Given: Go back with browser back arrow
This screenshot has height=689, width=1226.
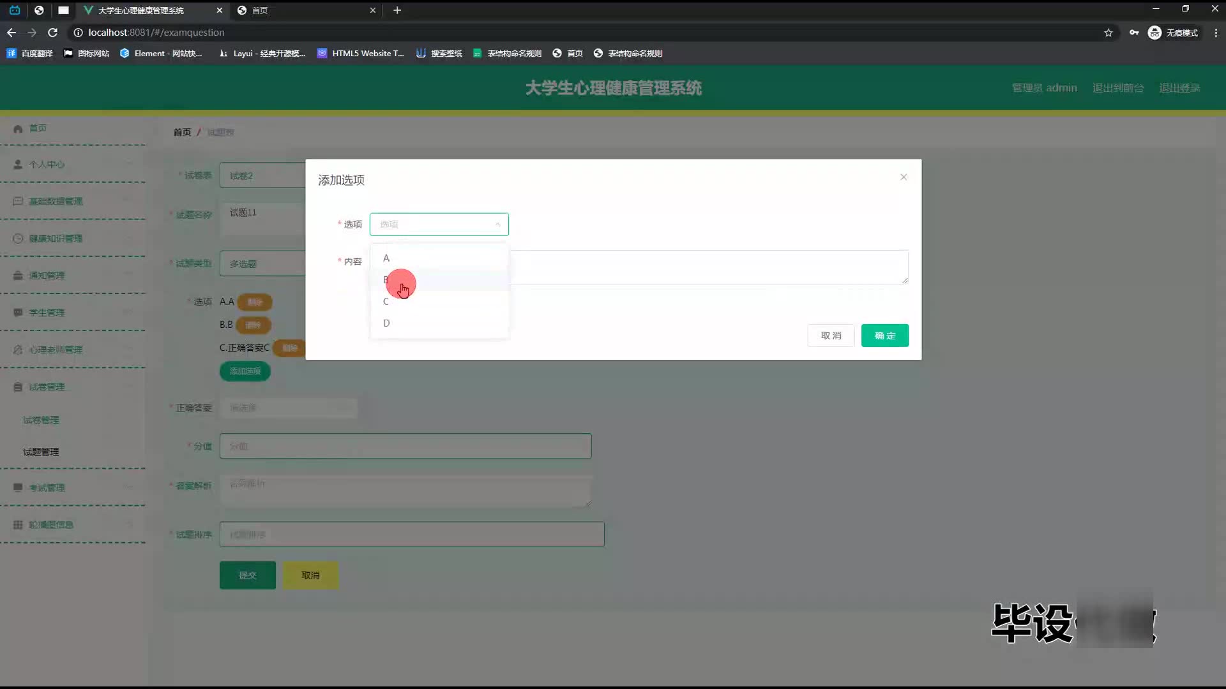Looking at the screenshot, I should (x=11, y=33).
